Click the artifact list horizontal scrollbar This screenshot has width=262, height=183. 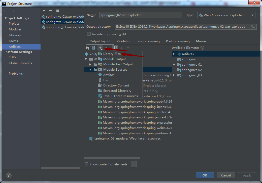click(60, 168)
